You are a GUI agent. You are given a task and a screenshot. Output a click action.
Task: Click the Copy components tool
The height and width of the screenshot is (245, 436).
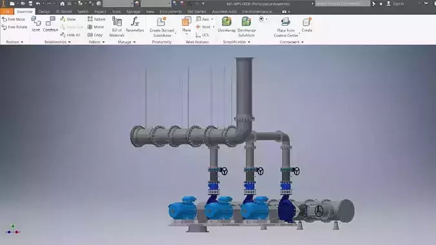(x=95, y=35)
